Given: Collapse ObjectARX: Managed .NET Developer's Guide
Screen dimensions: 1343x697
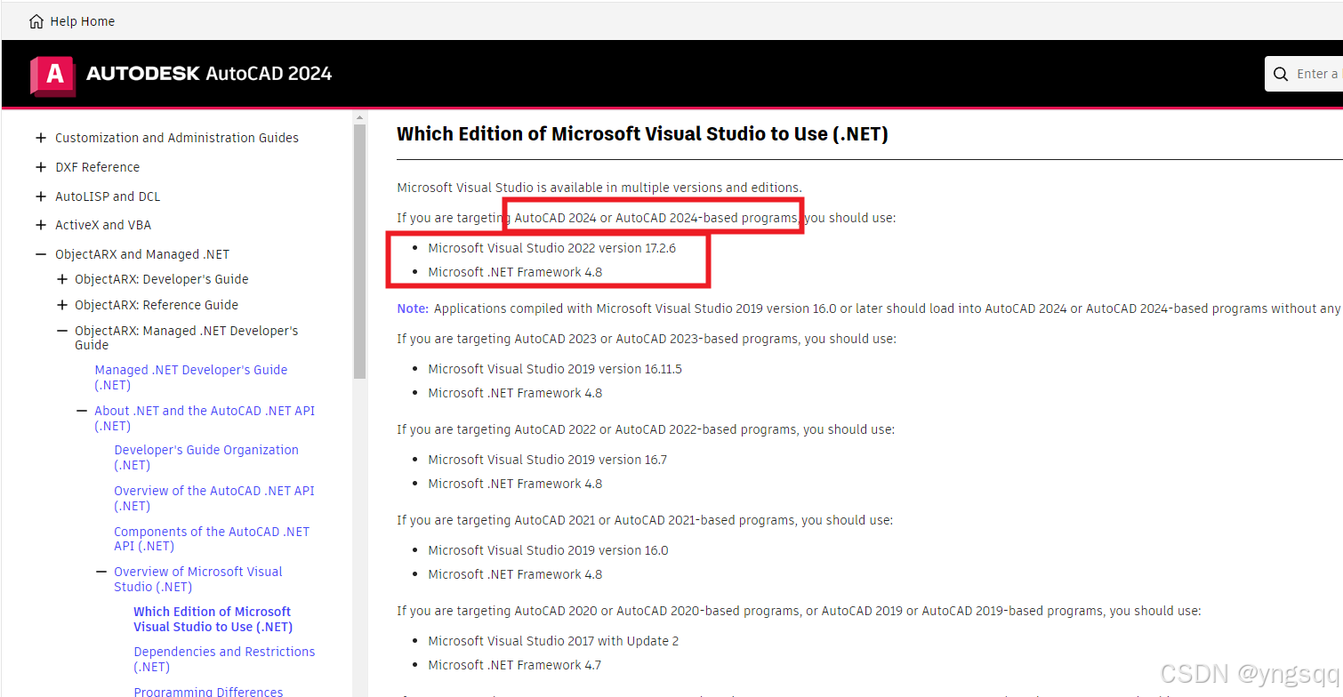Looking at the screenshot, I should click(61, 331).
